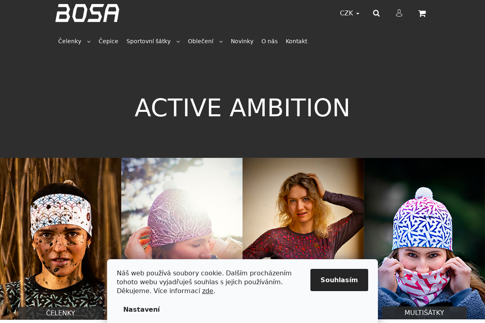This screenshot has height=323, width=485.
Task: Select the Čelenky menu item
Action: click(70, 41)
